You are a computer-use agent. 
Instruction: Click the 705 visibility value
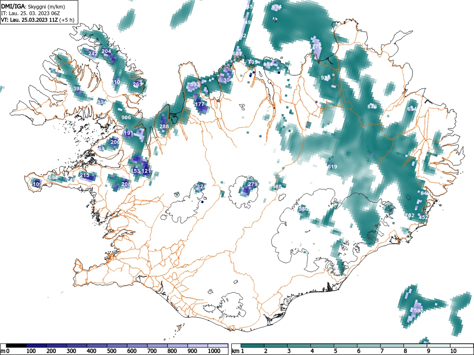[253, 62]
